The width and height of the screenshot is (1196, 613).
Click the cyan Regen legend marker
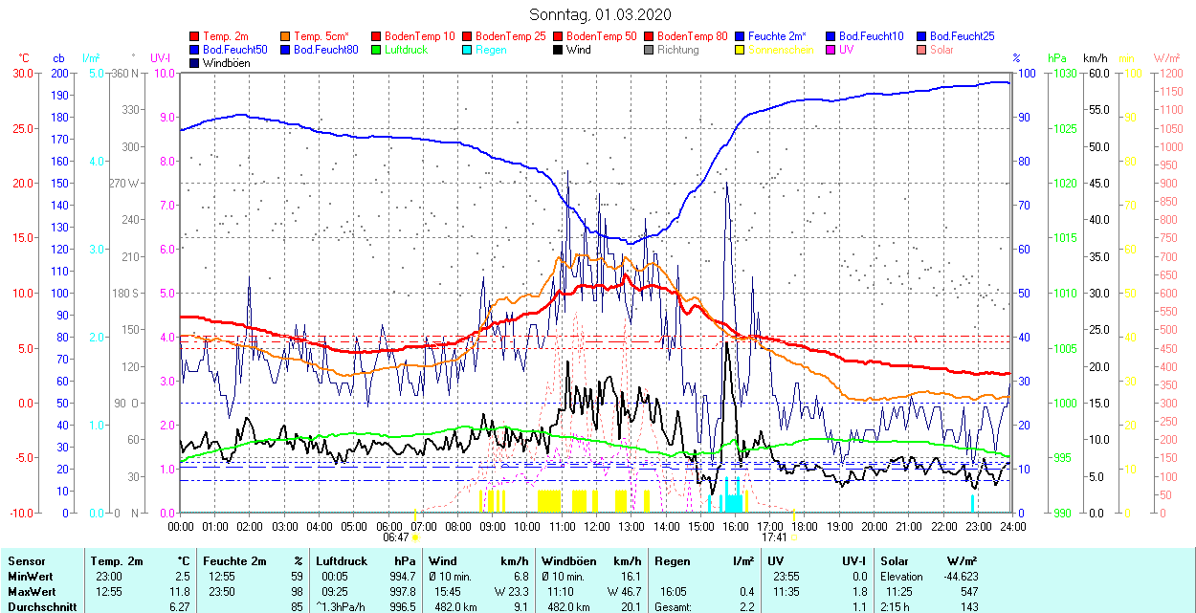click(x=469, y=50)
